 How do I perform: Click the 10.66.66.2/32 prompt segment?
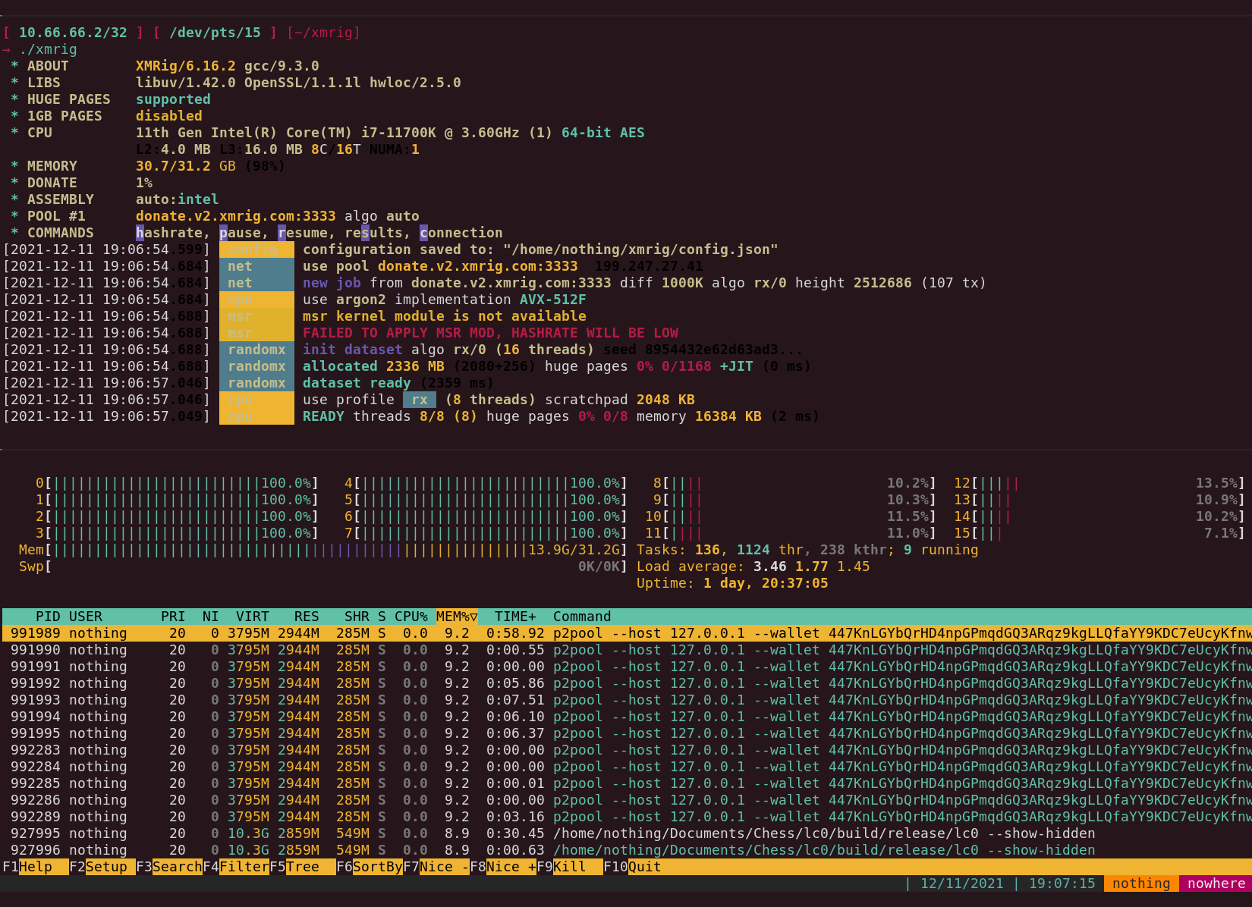coord(73,33)
